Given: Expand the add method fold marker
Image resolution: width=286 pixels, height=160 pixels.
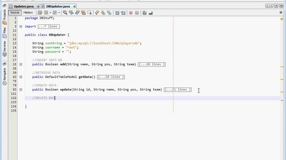Looking at the screenshot, I should coord(21,64).
